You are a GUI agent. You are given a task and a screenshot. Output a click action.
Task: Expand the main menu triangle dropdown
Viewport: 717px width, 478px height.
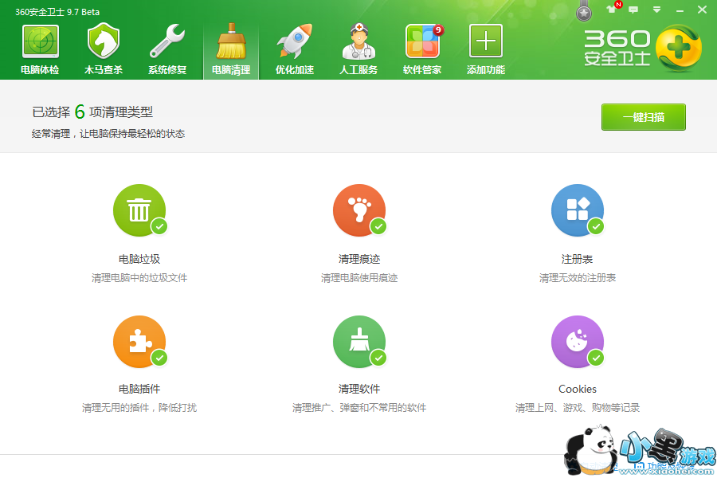tap(656, 10)
